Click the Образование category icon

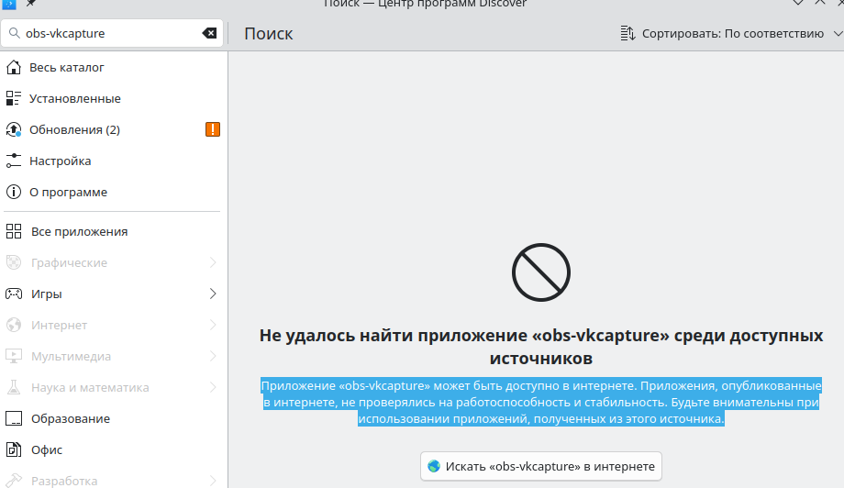(14, 418)
